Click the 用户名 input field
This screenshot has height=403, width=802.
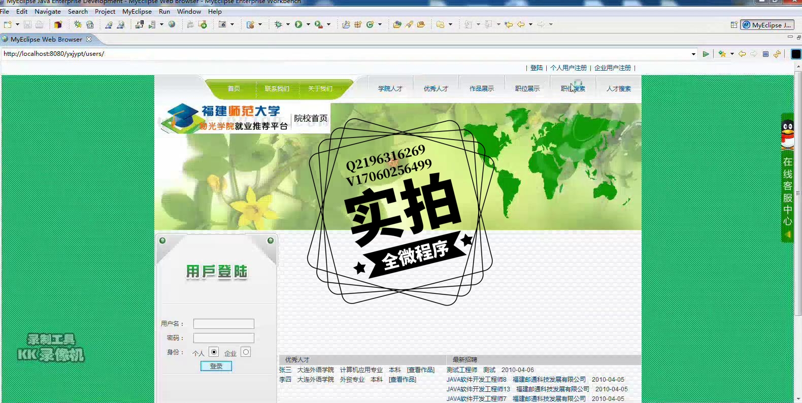click(x=224, y=324)
